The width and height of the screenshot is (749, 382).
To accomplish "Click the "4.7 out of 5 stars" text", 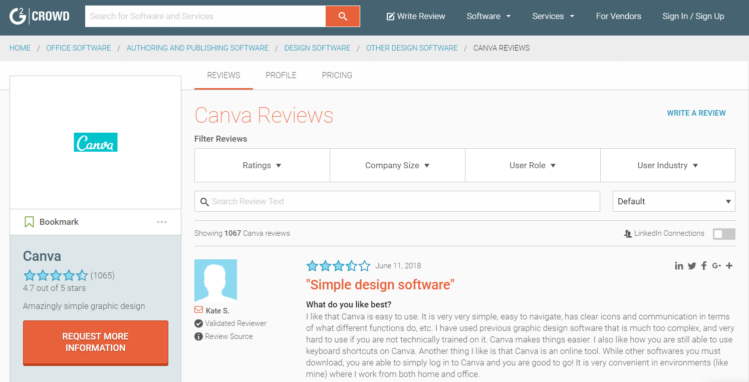I will (54, 288).
